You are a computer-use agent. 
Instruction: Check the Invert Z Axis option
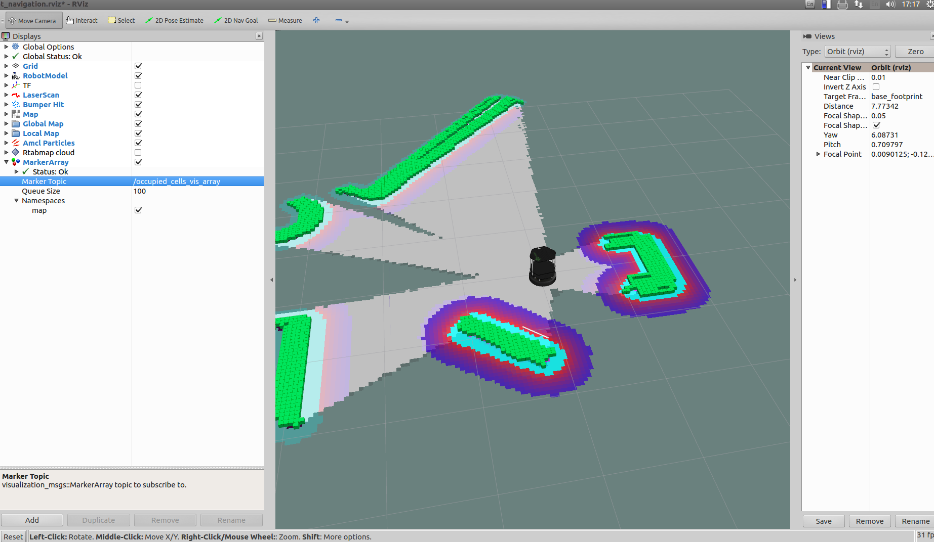876,86
